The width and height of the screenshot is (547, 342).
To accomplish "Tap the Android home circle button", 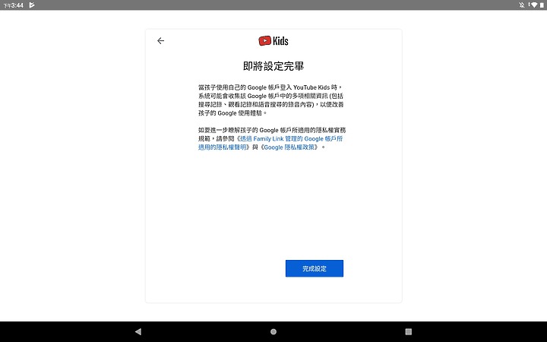I will (x=273, y=331).
